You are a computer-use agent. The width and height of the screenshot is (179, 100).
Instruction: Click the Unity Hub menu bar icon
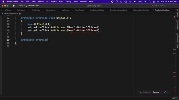click(117, 2)
